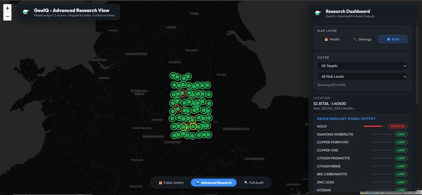Click the coordinates 52.81738, -1.40500
Screen dimensions: 422x195
click(330, 104)
